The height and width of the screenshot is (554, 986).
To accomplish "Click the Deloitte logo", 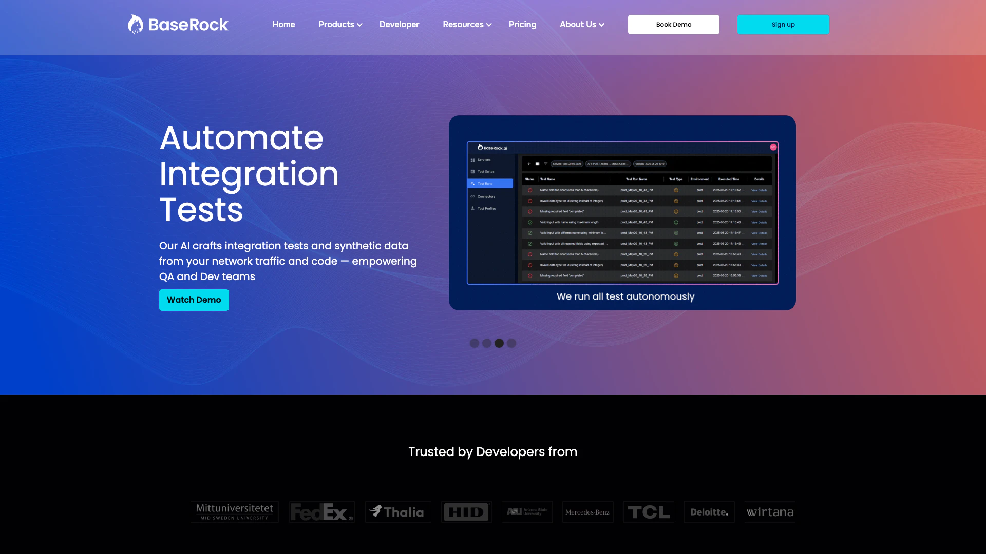I will (x=709, y=512).
